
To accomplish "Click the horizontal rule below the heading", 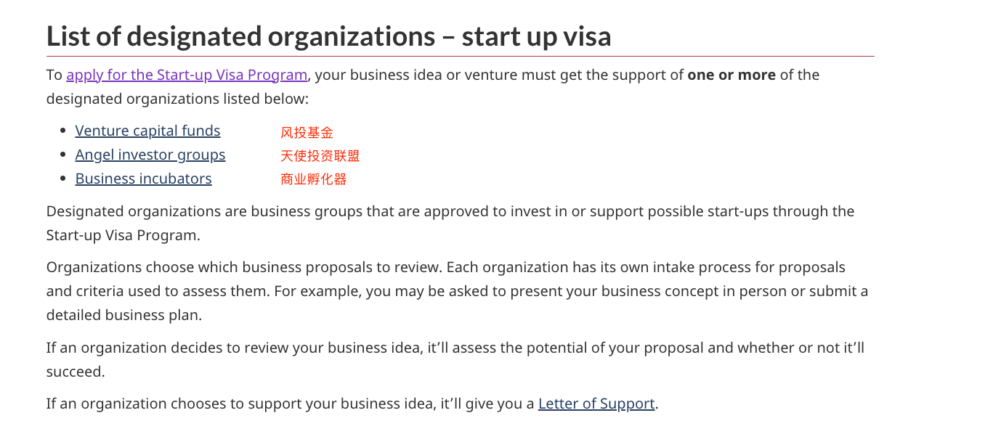I will (461, 56).
